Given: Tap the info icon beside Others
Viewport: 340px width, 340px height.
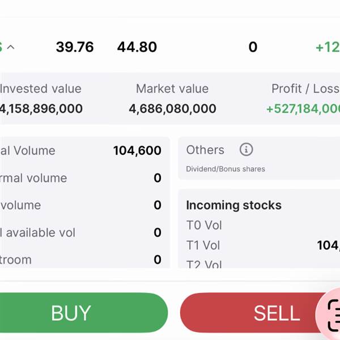Looking at the screenshot, I should (246, 150).
